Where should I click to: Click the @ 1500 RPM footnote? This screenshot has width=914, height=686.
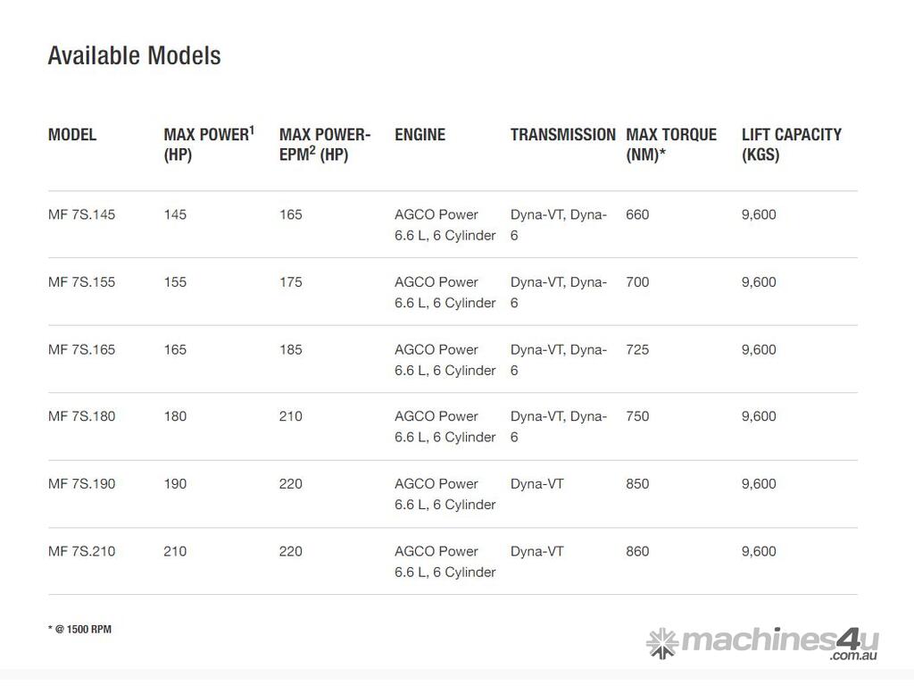coord(79,629)
